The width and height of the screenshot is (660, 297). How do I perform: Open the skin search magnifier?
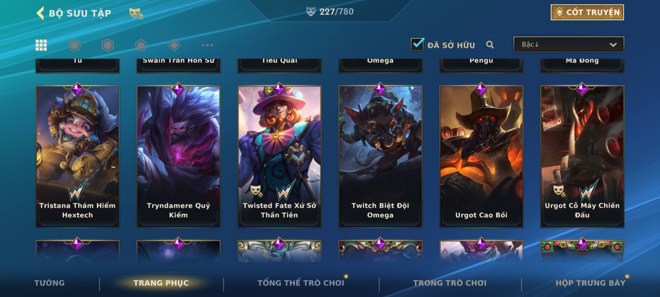click(x=490, y=45)
